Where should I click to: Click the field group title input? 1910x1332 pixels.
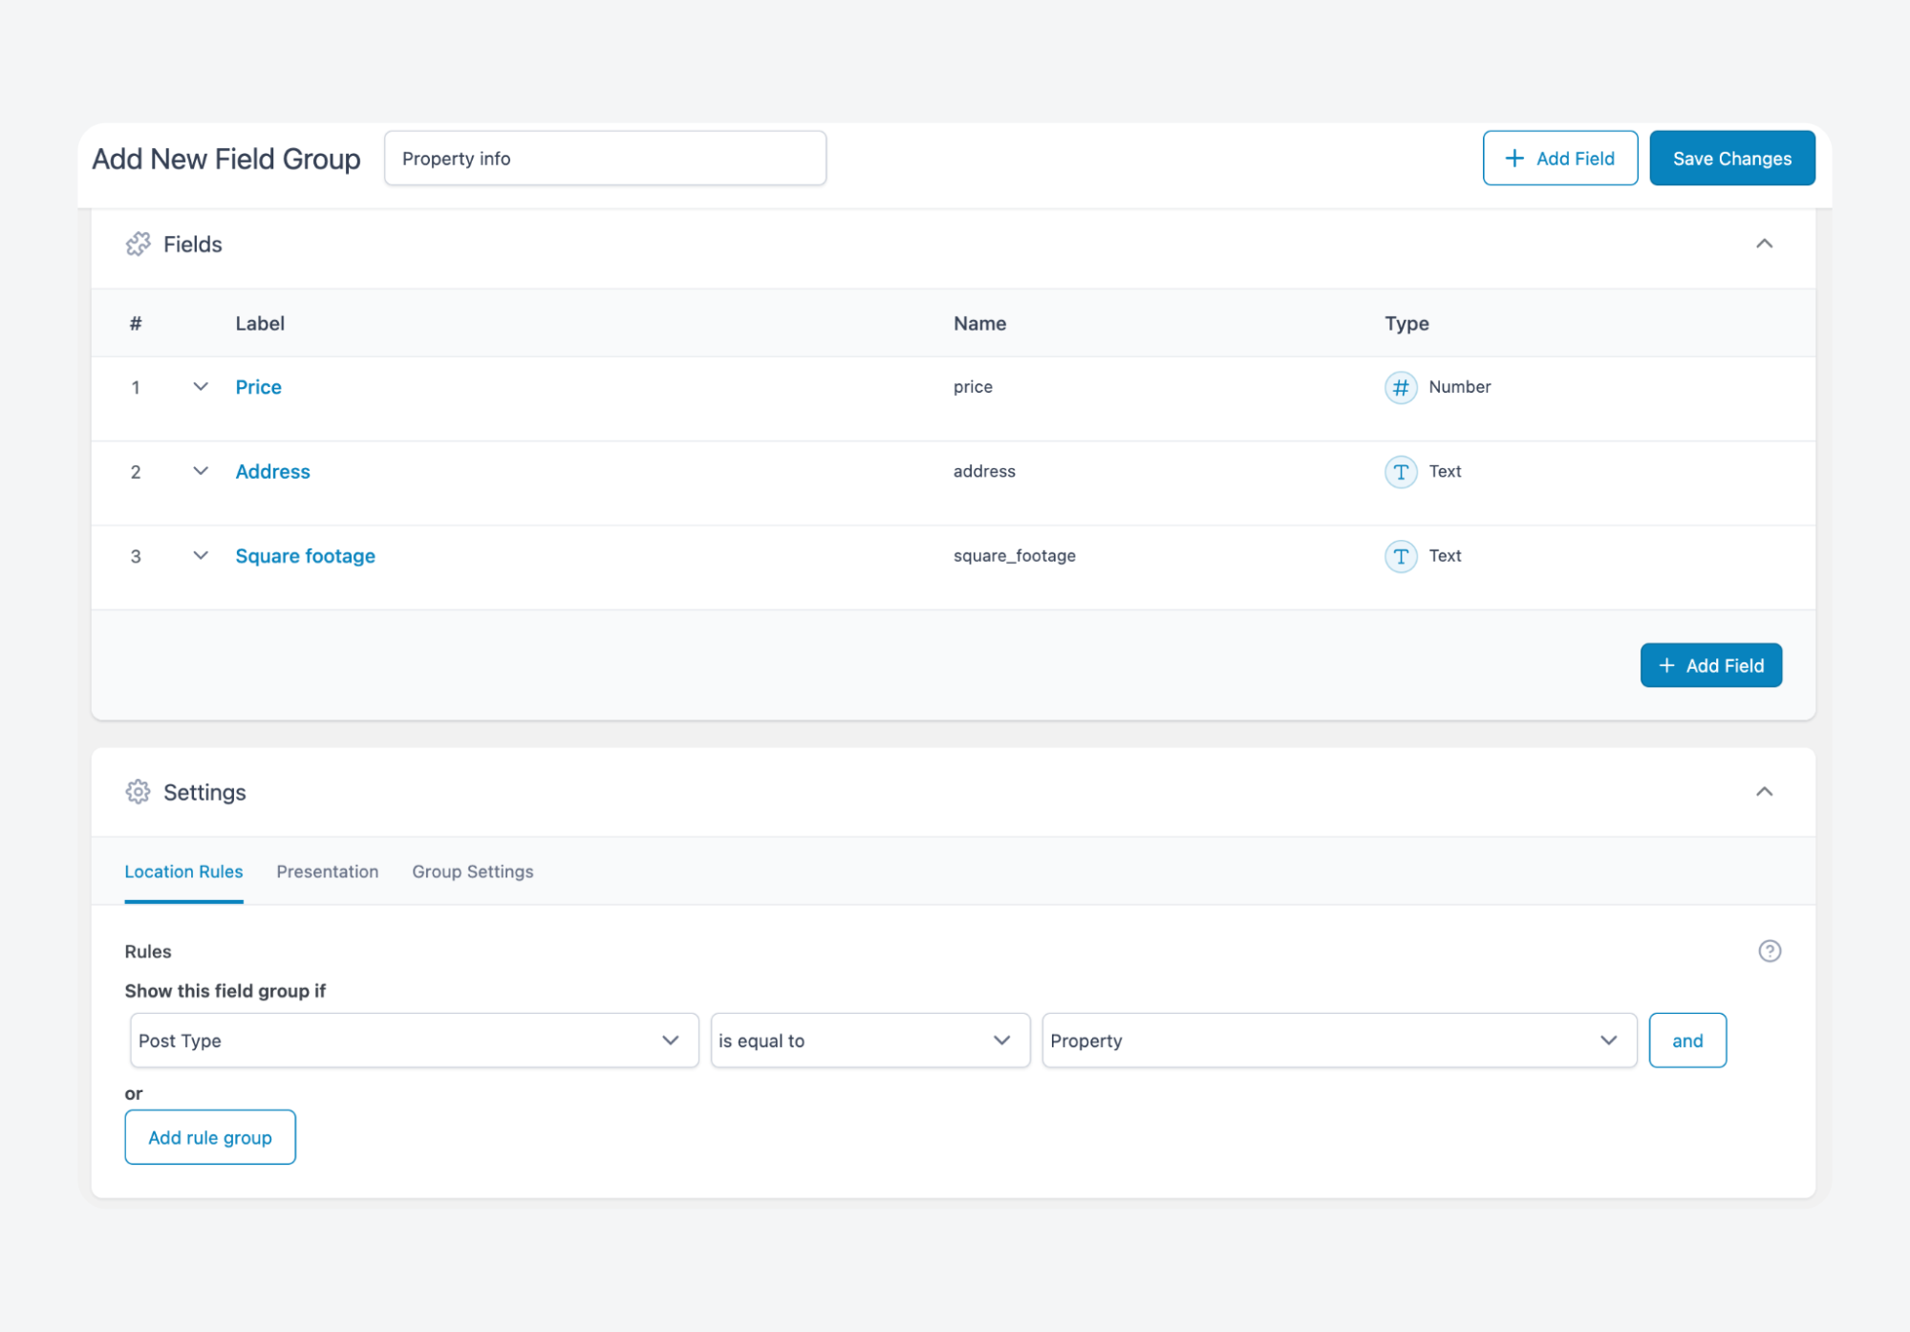pos(604,159)
